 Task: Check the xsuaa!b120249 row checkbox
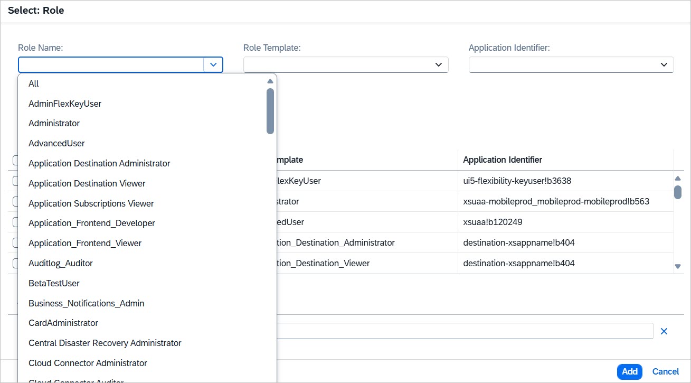(15, 222)
